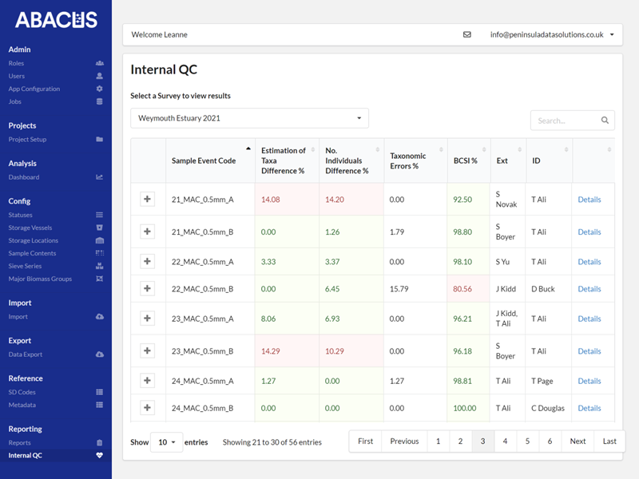Open the Weymouth Estuary 2021 survey dropdown
The height and width of the screenshot is (479, 639).
coord(249,118)
